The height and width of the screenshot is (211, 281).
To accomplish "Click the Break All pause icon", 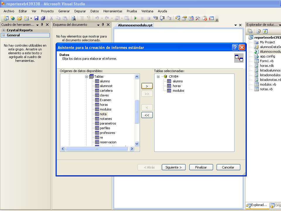I will point(142,18).
